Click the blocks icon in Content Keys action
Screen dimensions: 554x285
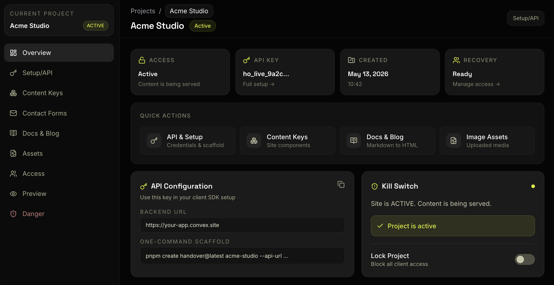pyautogui.click(x=254, y=141)
